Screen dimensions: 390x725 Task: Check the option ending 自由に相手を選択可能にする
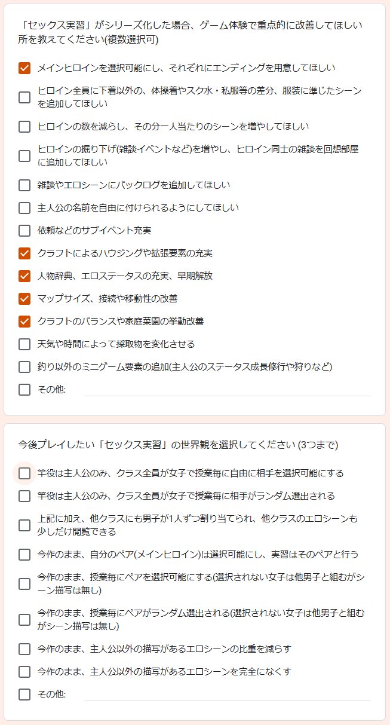pos(24,473)
